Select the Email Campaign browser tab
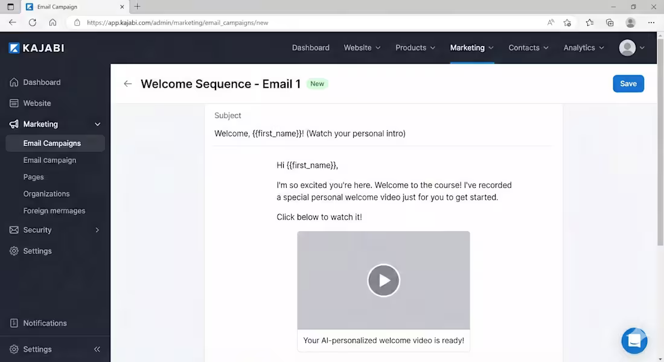Image resolution: width=664 pixels, height=362 pixels. pyautogui.click(x=75, y=7)
